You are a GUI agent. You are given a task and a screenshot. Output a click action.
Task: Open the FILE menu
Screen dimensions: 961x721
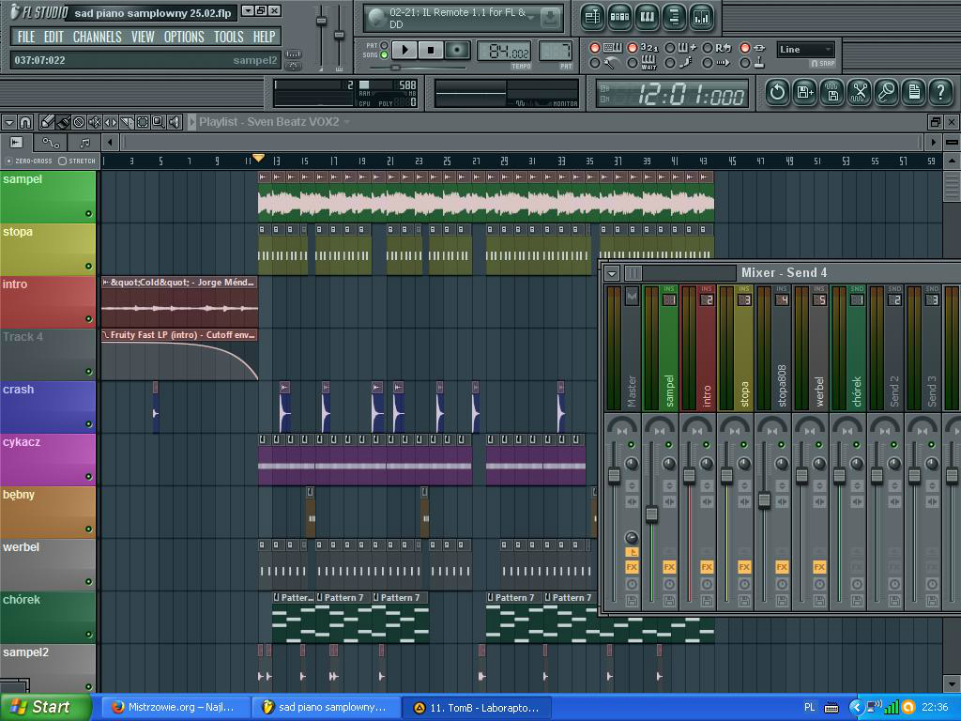26,37
